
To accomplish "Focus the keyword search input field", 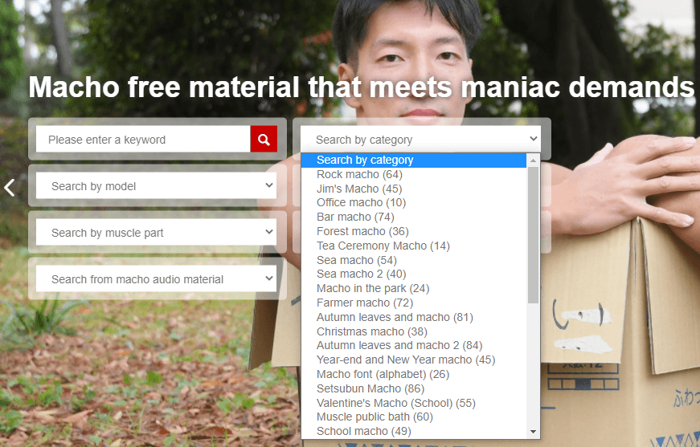I will point(143,139).
